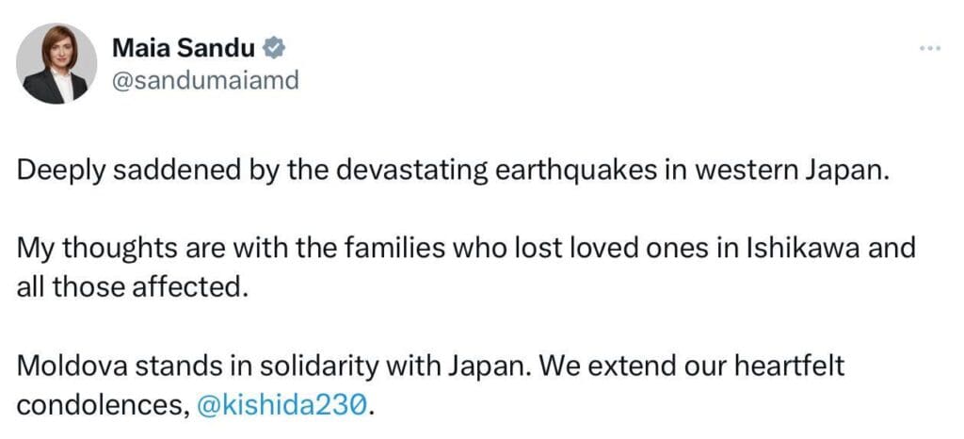
Task: Open Maia Sandu's profile picture
Action: (x=56, y=64)
